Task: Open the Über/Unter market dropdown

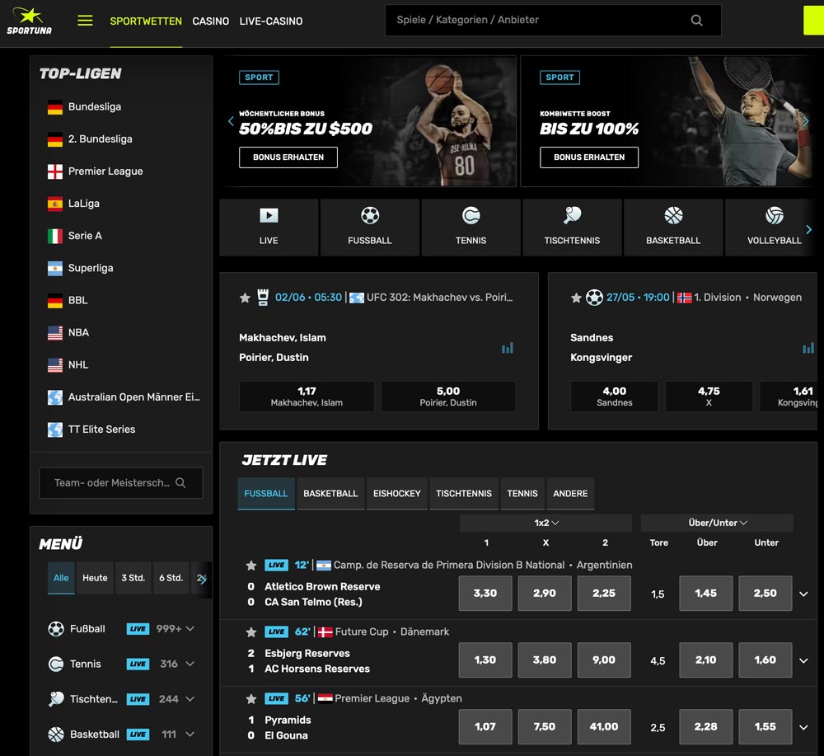Action: coord(718,523)
